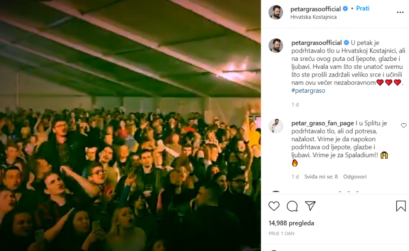Reply to comment via Odgovori

tap(355, 177)
